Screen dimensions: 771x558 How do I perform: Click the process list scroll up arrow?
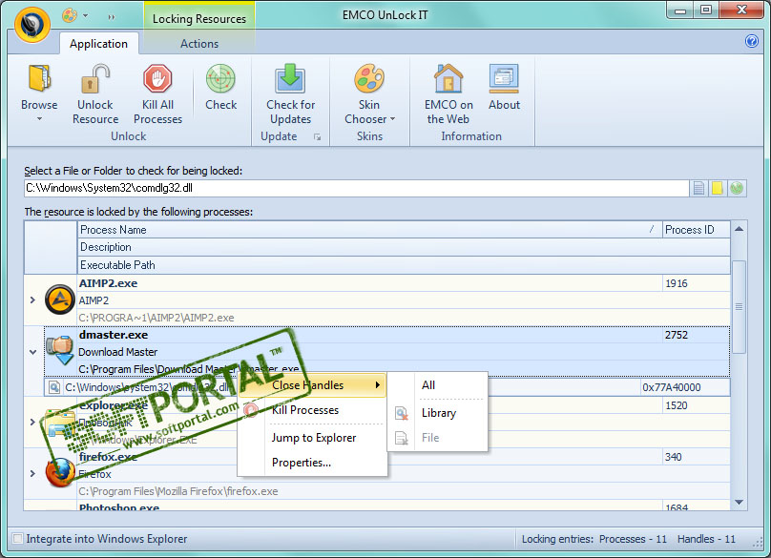click(x=740, y=229)
